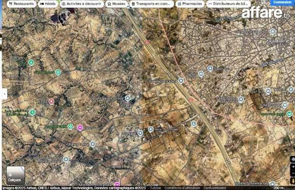Select the Hôtels filter chip
Image resolution: width=295 pixels, height=190 pixels.
(x=48, y=3)
